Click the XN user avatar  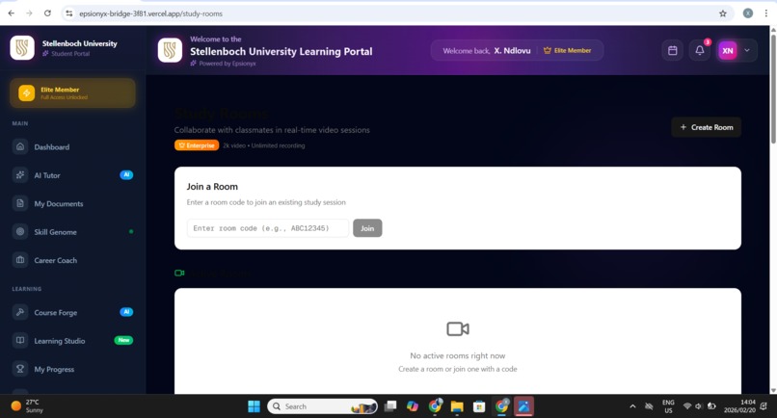[728, 50]
